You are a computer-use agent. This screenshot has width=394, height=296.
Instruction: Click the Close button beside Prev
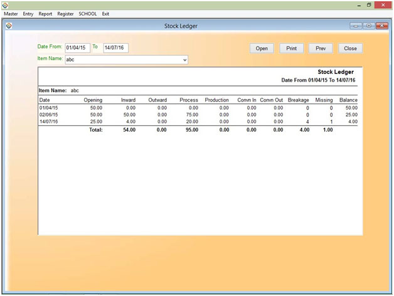pyautogui.click(x=350, y=48)
